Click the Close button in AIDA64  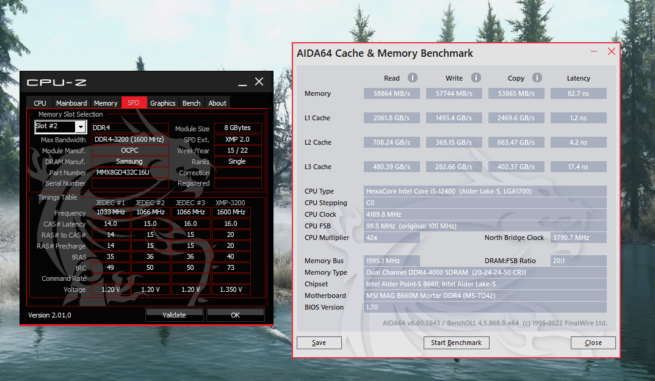pos(593,343)
